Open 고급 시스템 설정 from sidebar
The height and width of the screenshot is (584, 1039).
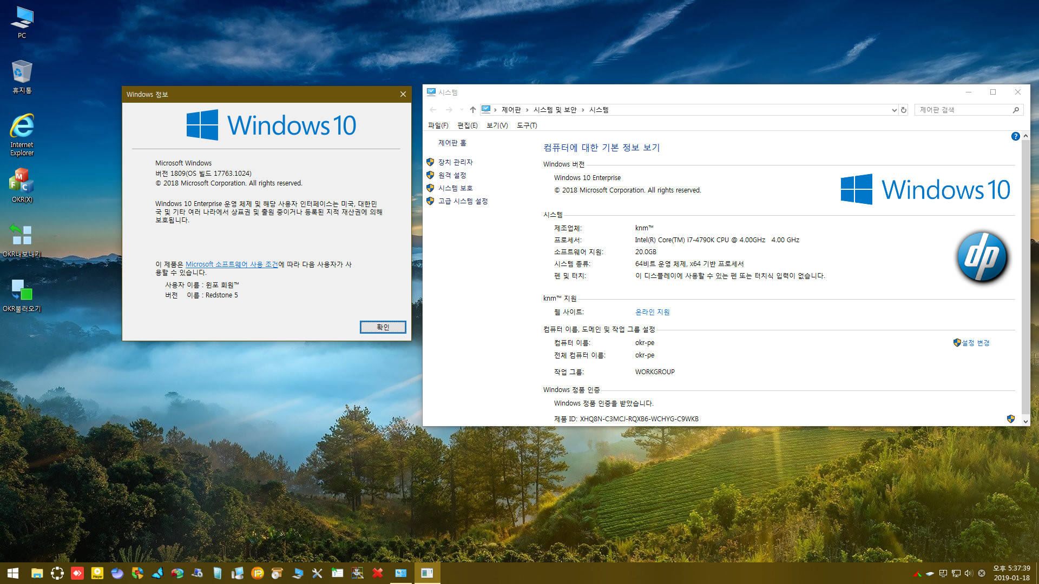463,201
